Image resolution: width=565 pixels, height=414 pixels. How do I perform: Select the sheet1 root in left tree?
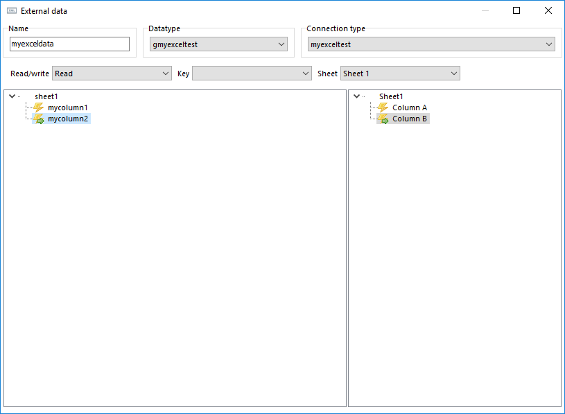pos(46,96)
